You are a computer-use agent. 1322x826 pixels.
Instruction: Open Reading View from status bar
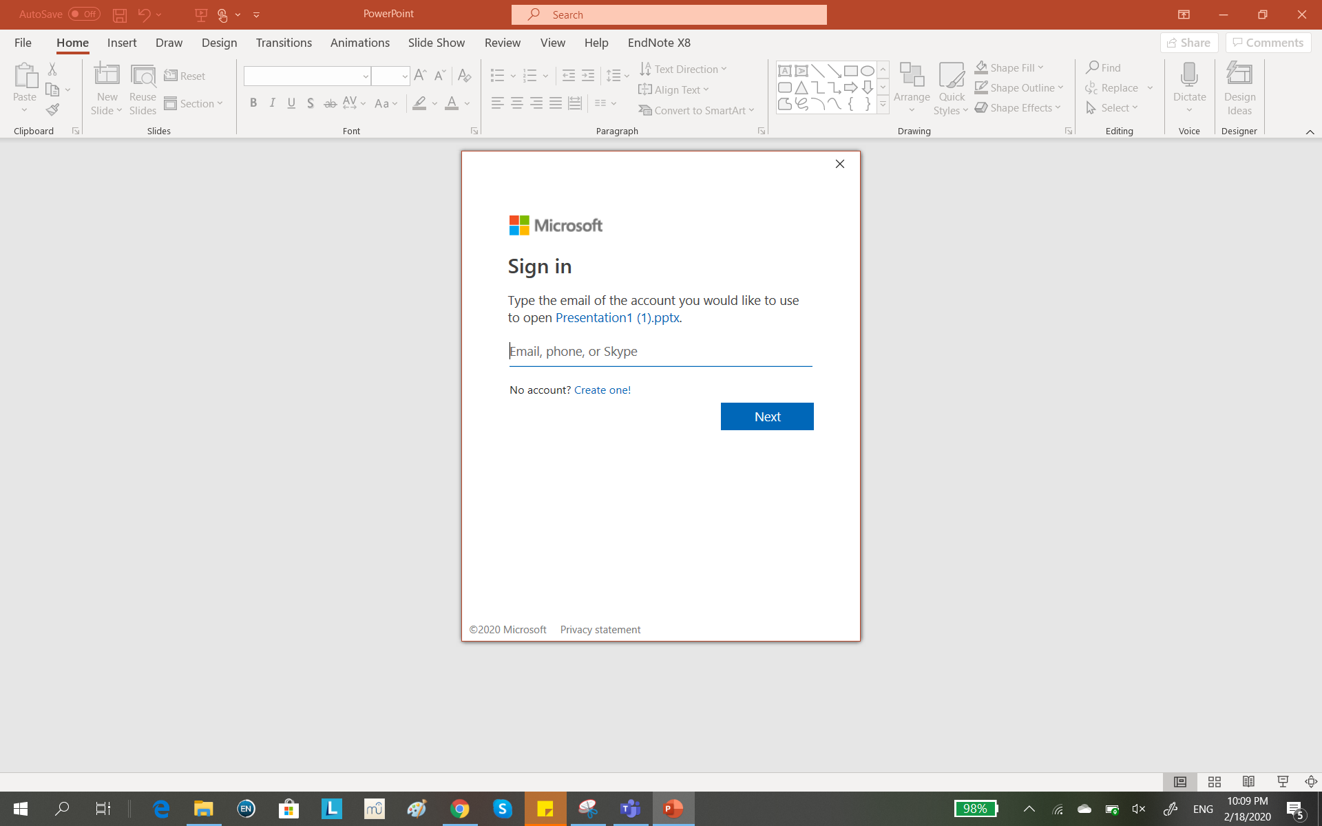(x=1248, y=782)
